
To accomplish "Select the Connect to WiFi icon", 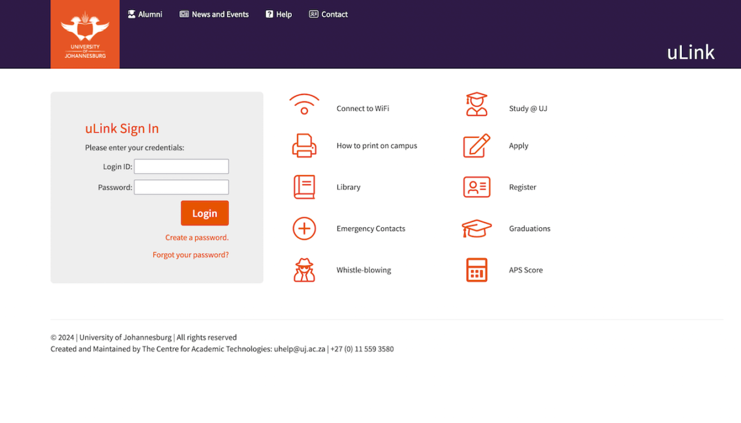I will (x=304, y=104).
